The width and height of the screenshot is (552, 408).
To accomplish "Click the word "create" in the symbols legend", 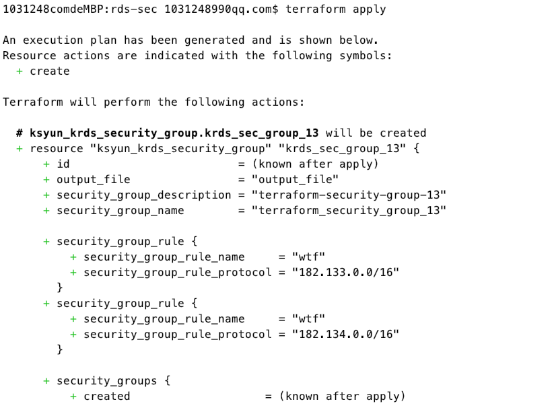I will (50, 71).
